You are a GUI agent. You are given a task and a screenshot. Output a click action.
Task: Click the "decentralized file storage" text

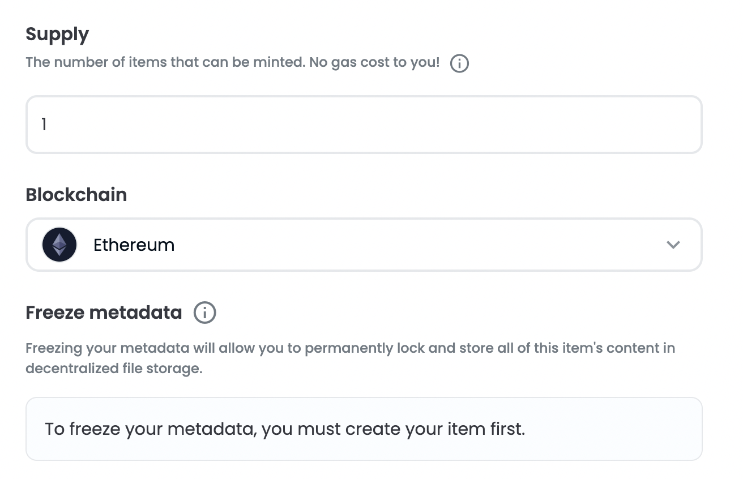pos(114,369)
